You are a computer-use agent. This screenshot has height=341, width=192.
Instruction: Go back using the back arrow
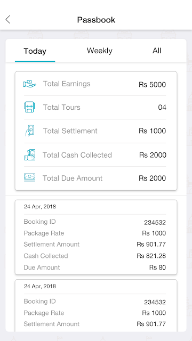8,20
